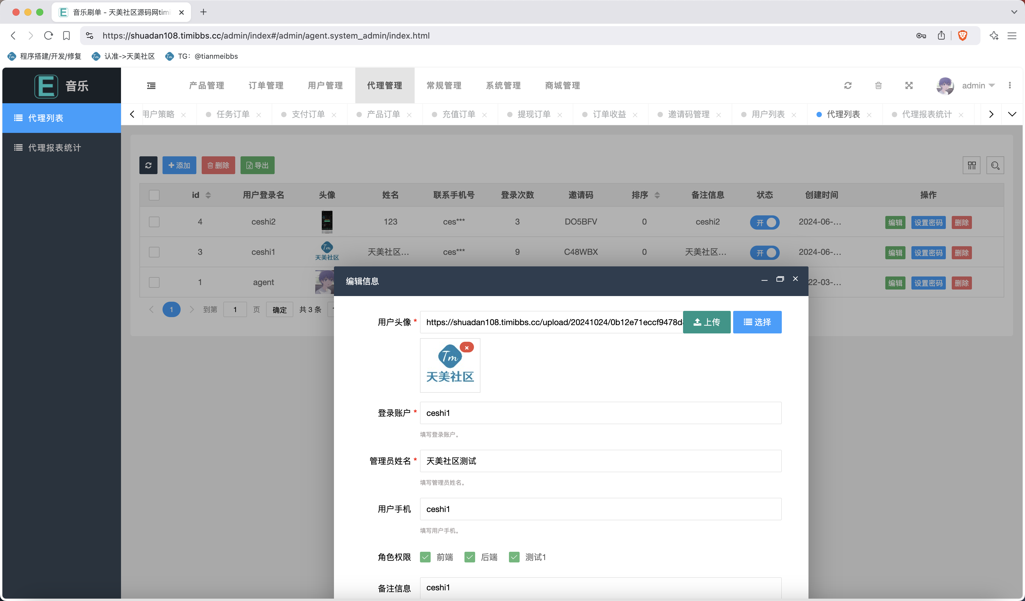Open the 系统管理 menu

pos(503,85)
